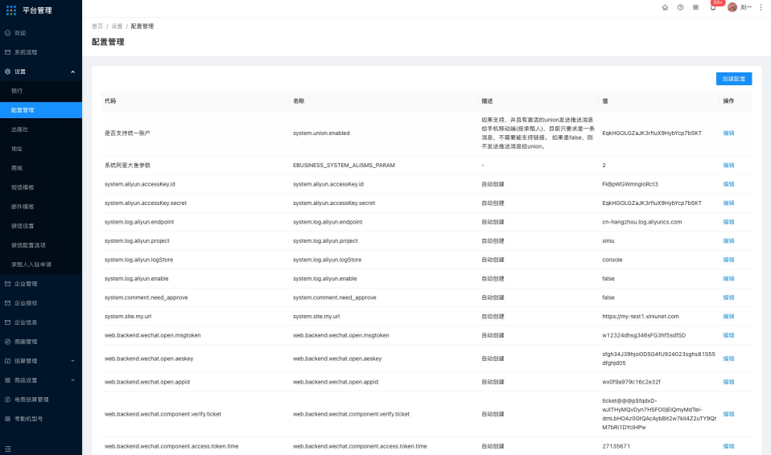Image resolution: width=771 pixels, height=455 pixels.
Task: Edit the system.aliyun.accessKey.id row
Action: pos(728,184)
